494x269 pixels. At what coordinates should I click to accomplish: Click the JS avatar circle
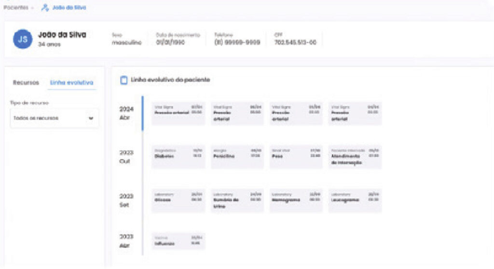(x=23, y=40)
